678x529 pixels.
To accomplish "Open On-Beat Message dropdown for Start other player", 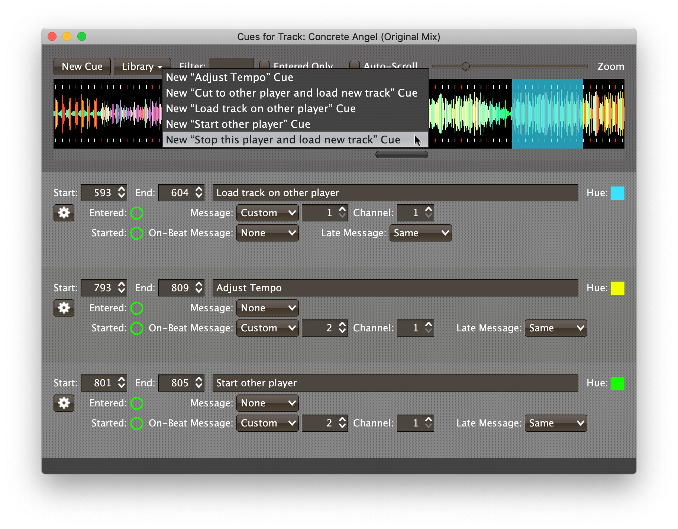I will pyautogui.click(x=268, y=423).
